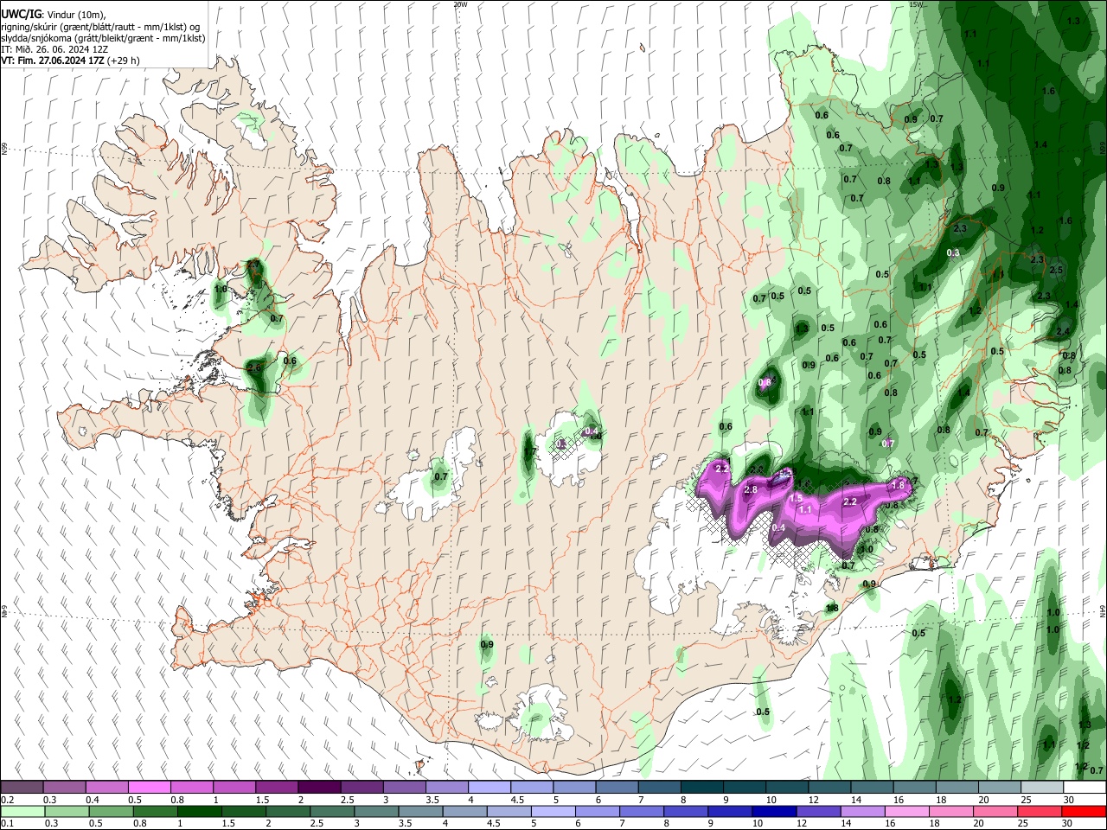
Task: Select the 16–18 light pink swatch in rain scale
Action: click(x=905, y=811)
